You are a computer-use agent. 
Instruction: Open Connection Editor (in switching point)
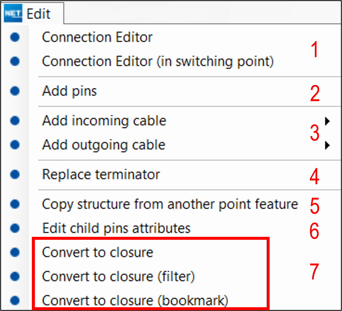[158, 61]
